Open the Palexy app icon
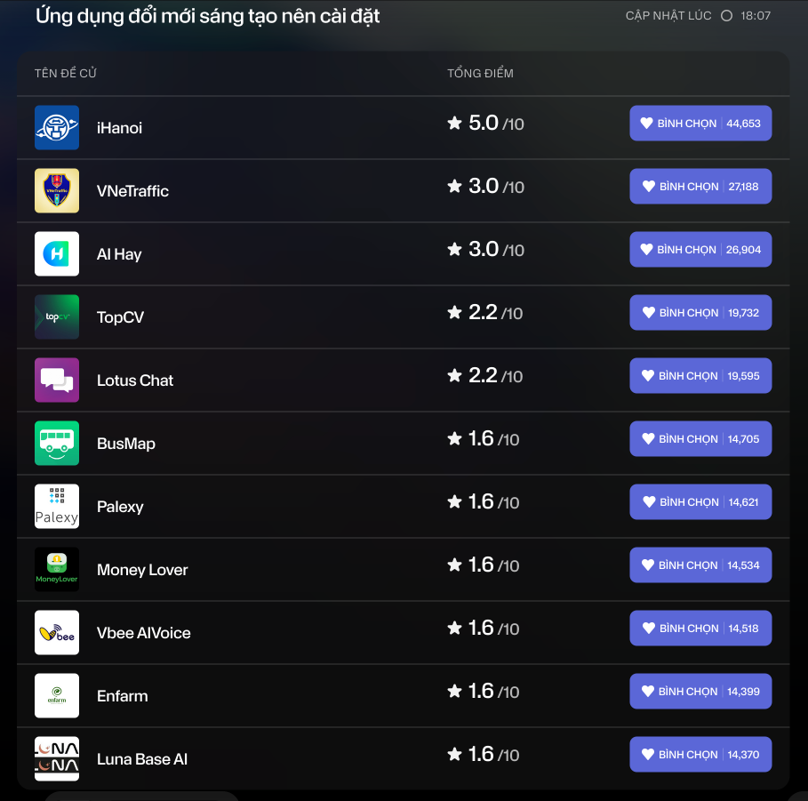 coord(57,506)
